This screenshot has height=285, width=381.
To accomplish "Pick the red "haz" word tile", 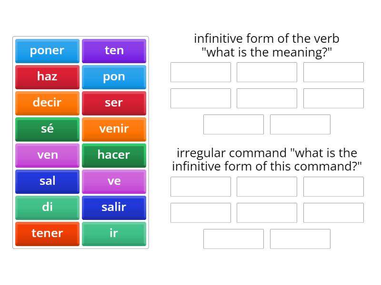I will [47, 77].
